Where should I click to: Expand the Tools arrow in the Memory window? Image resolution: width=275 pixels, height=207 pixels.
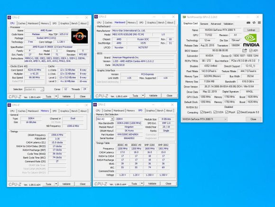click(x=56, y=184)
